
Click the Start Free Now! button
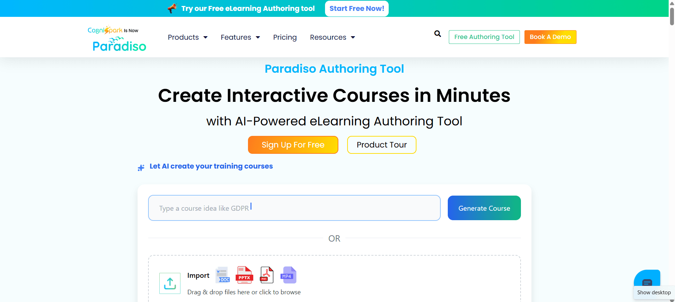(x=357, y=8)
